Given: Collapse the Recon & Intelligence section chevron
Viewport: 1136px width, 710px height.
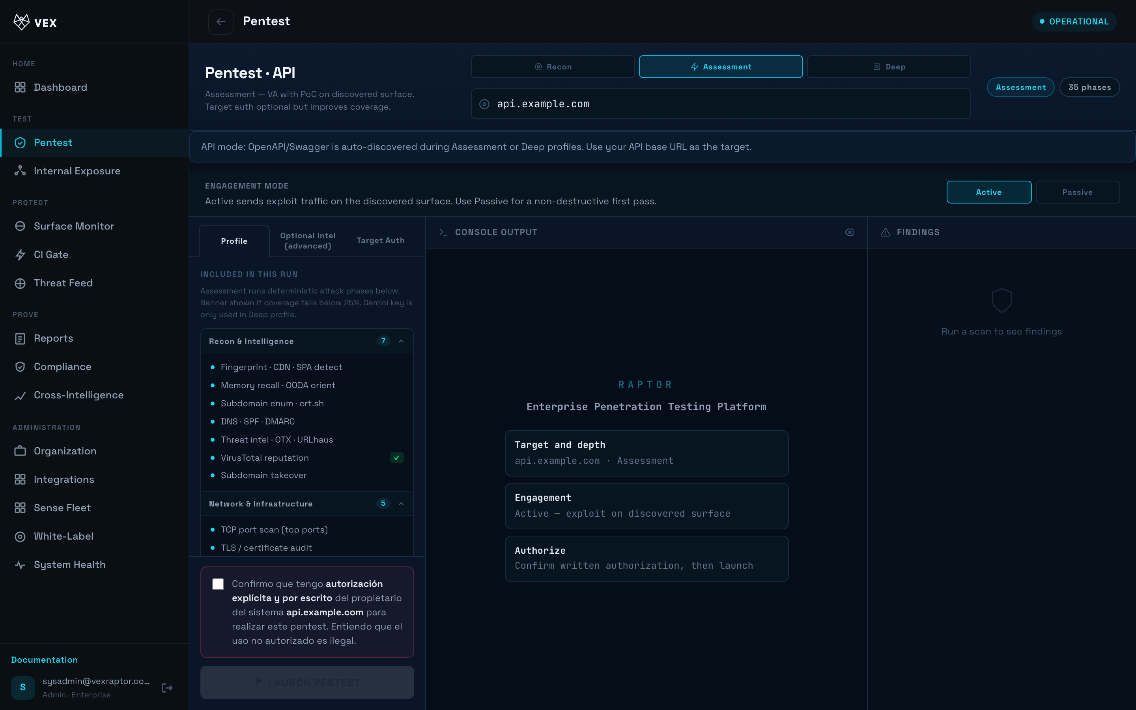Looking at the screenshot, I should pyautogui.click(x=401, y=341).
